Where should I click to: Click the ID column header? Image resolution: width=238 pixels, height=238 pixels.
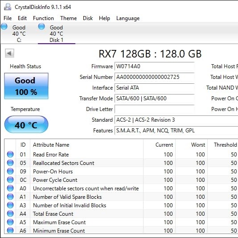coord(23,145)
